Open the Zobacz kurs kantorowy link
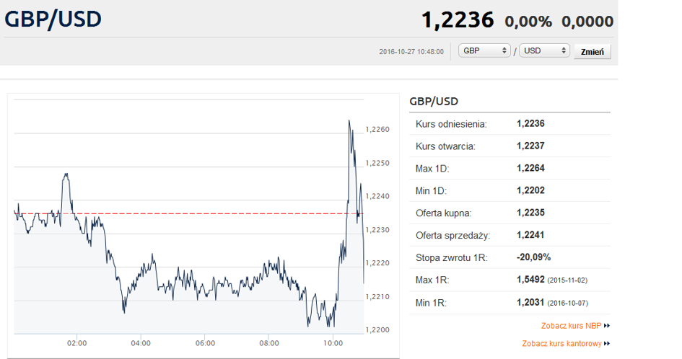The image size is (682, 359). coord(561,343)
